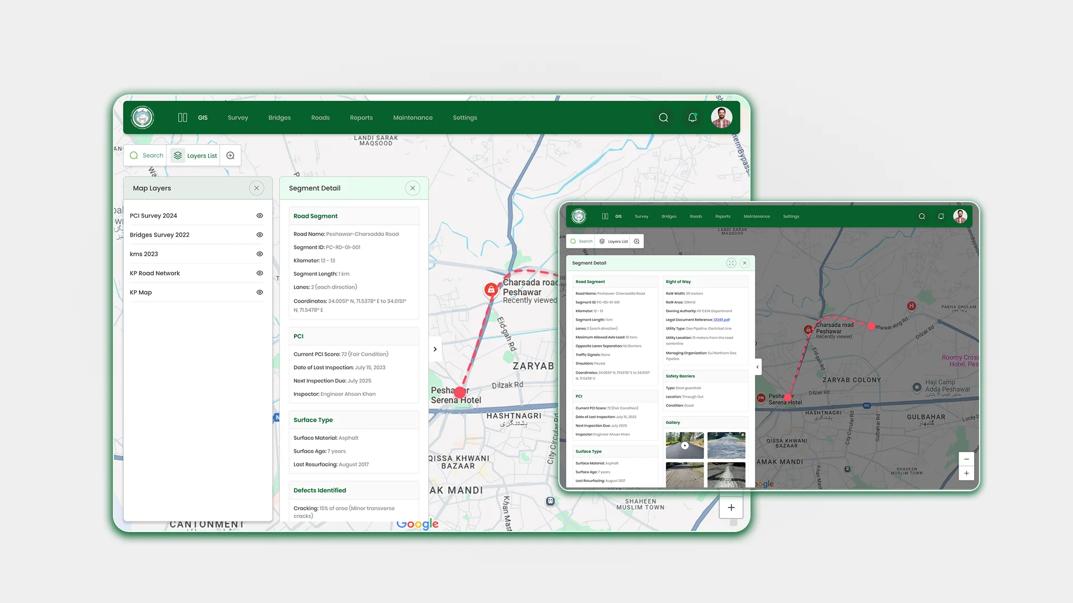Toggle visibility of PCI Survey 2024 layer
This screenshot has width=1073, height=603.
[259, 216]
